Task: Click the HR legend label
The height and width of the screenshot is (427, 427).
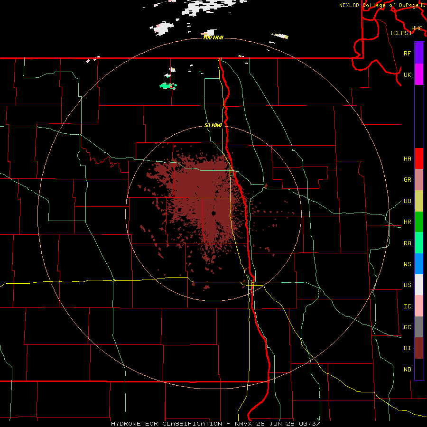Action: (x=407, y=222)
